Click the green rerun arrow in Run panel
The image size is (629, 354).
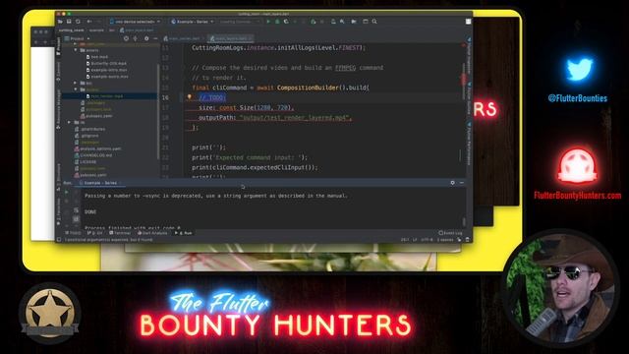(67, 192)
